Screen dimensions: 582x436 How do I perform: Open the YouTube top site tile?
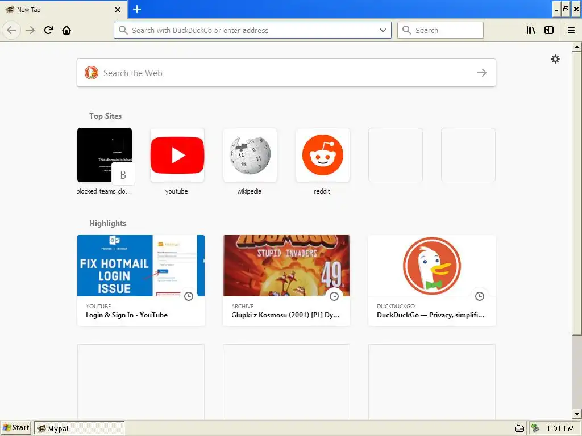[177, 155]
